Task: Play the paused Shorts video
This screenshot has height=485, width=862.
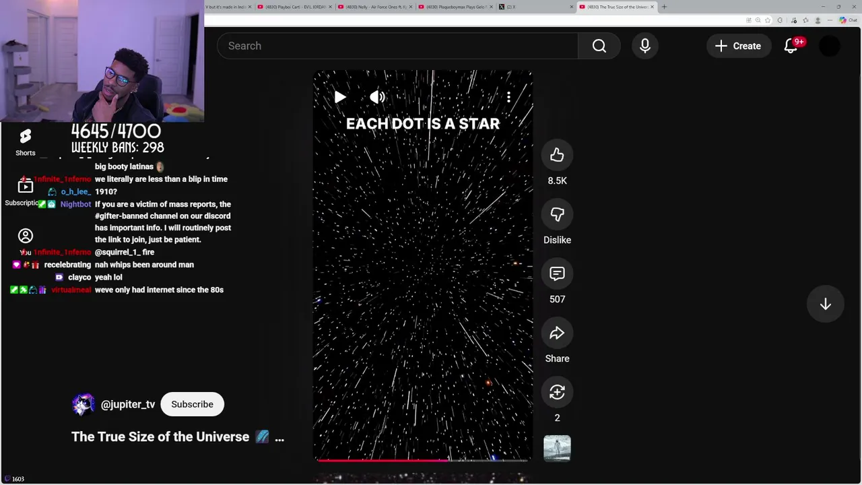Action: point(340,97)
